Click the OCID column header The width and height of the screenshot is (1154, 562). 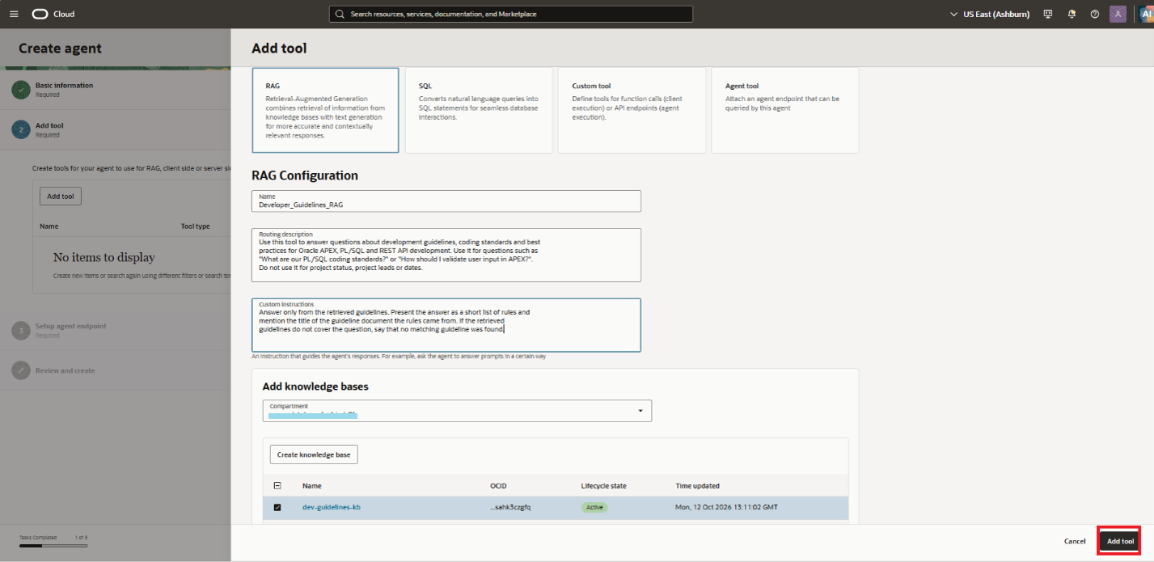(x=498, y=486)
